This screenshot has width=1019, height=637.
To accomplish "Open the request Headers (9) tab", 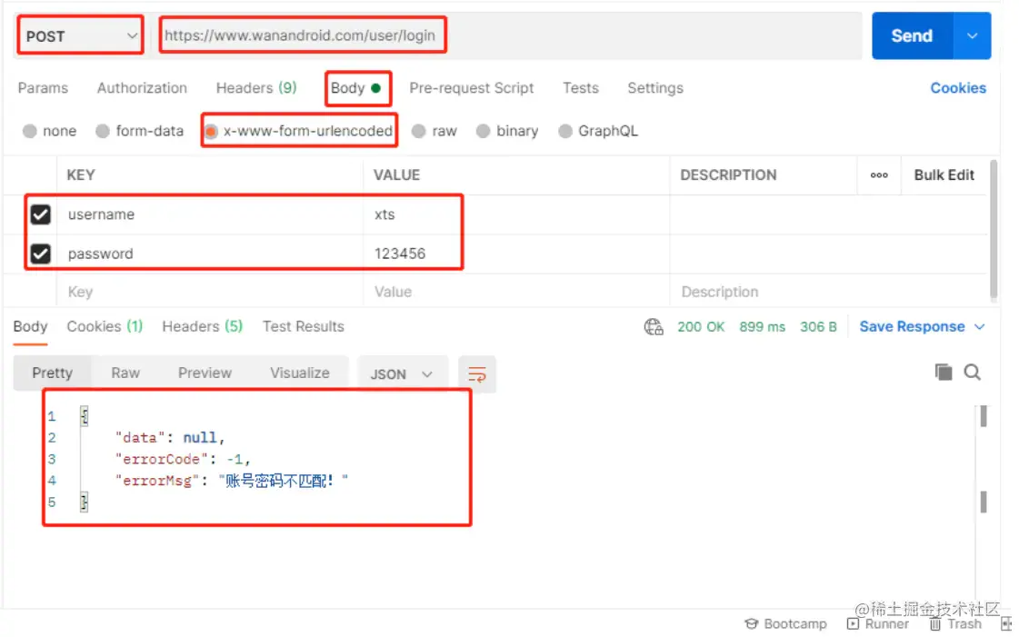I will [256, 87].
